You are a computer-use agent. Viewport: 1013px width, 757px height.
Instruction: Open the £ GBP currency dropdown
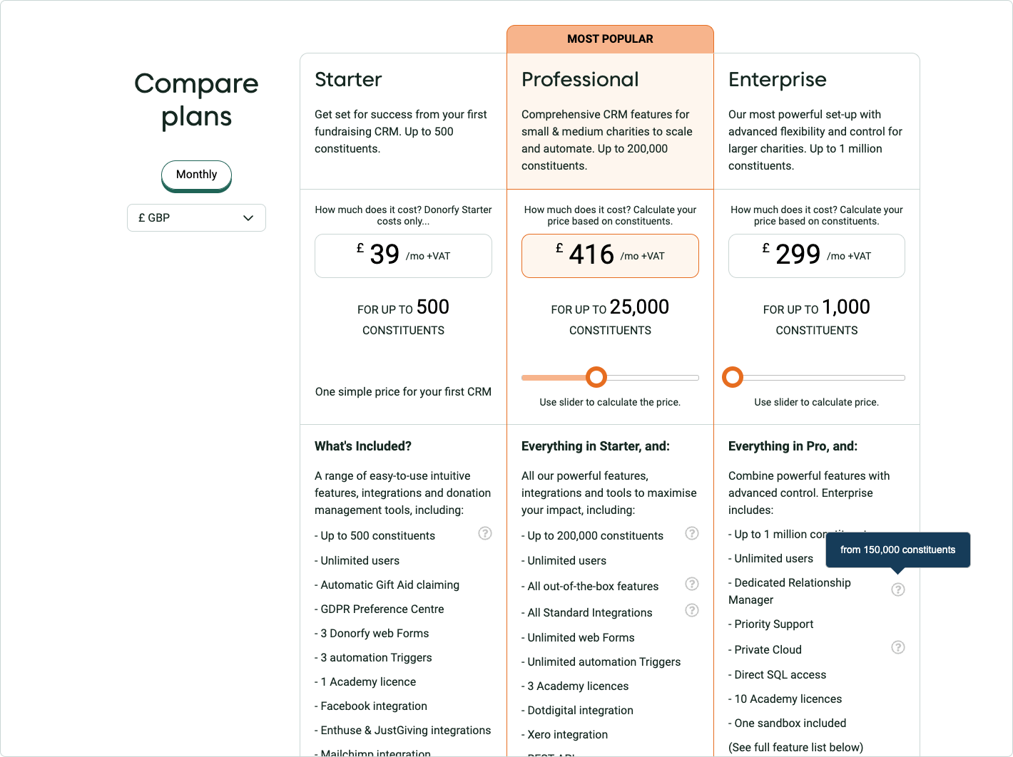click(196, 218)
